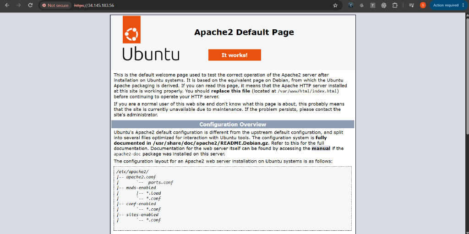Click the mods-enabled line in the layout

(x=141, y=188)
